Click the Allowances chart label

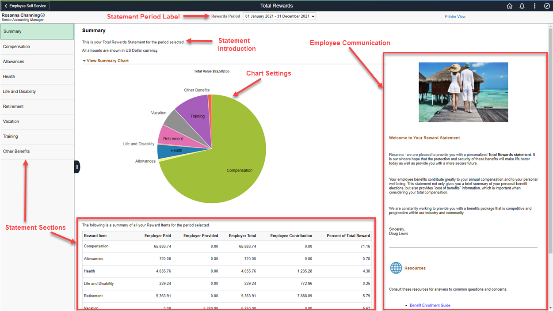point(145,161)
